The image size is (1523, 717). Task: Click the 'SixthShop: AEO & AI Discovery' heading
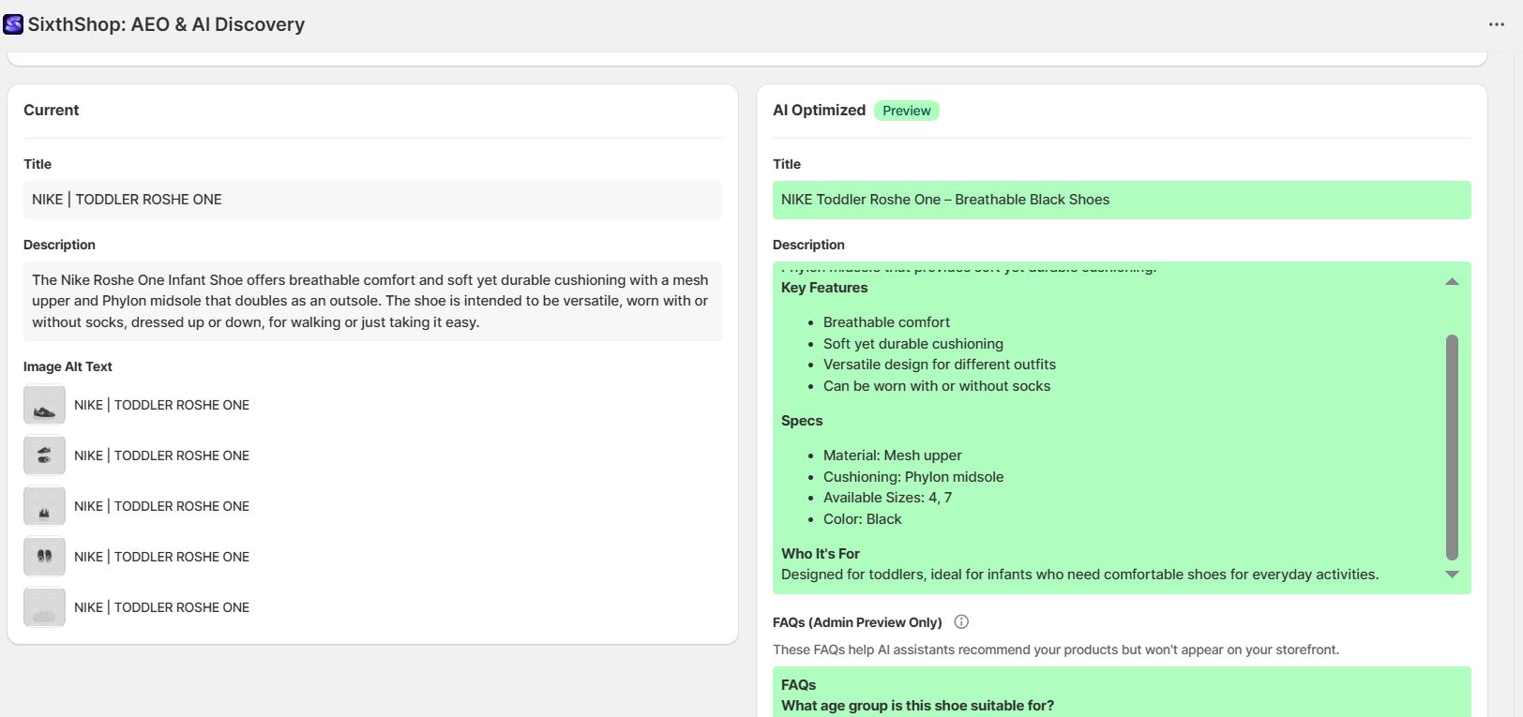click(166, 24)
